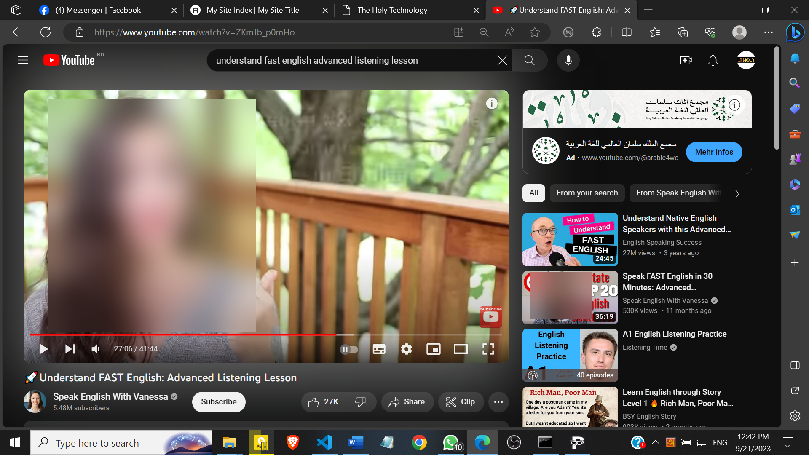
Task: Click on the red video progress bar
Action: click(x=181, y=335)
